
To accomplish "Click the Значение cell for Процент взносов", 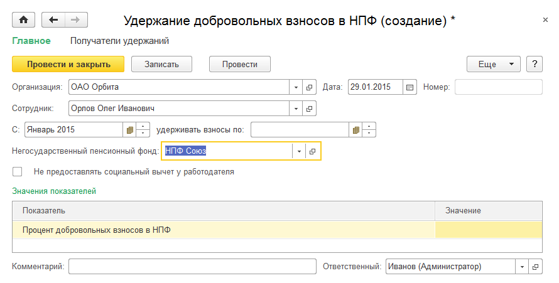I will click(x=488, y=230).
